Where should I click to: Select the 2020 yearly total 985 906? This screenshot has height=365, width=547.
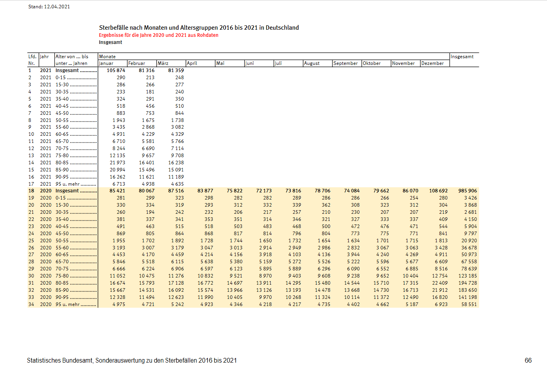point(467,191)
